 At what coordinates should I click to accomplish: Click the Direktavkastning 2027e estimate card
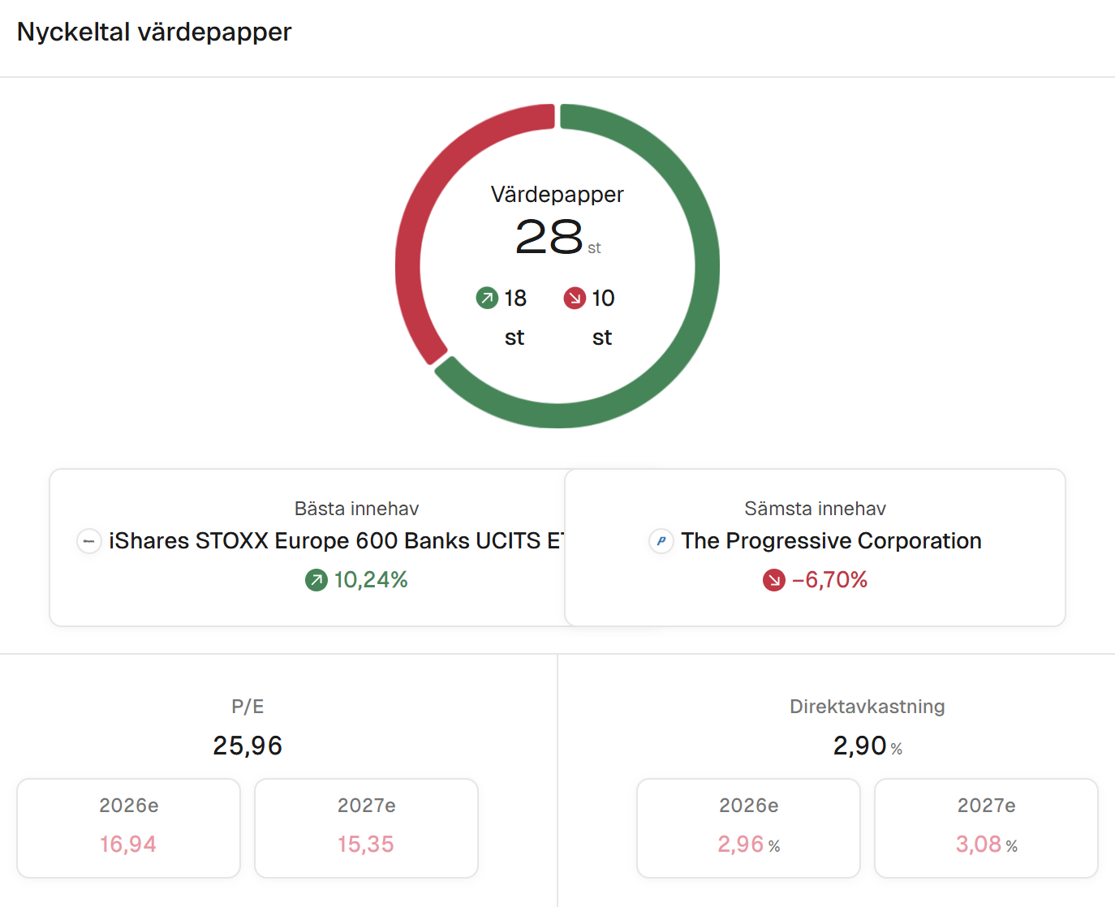click(986, 827)
